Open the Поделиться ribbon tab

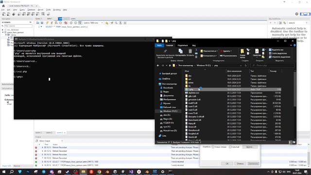click(183, 45)
